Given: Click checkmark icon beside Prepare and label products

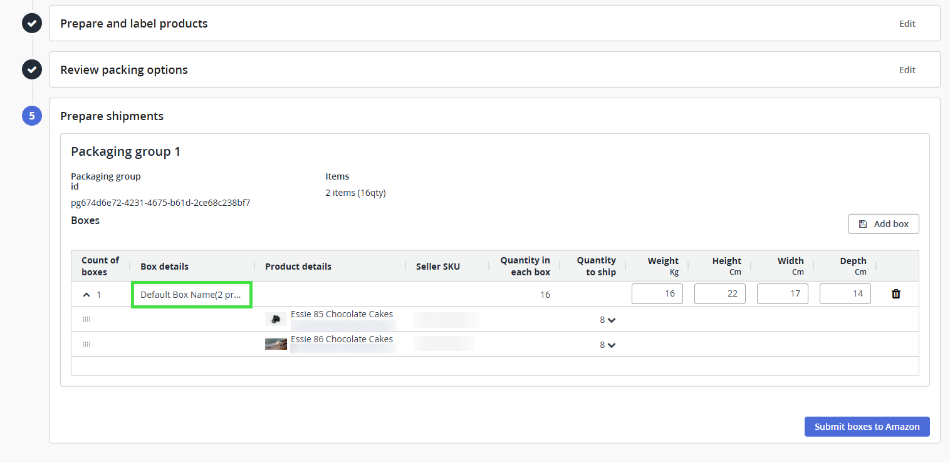Looking at the screenshot, I should [x=32, y=23].
